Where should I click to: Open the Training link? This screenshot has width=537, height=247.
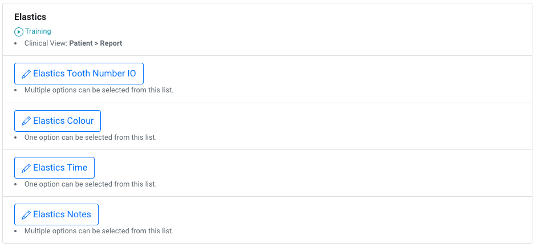click(38, 31)
